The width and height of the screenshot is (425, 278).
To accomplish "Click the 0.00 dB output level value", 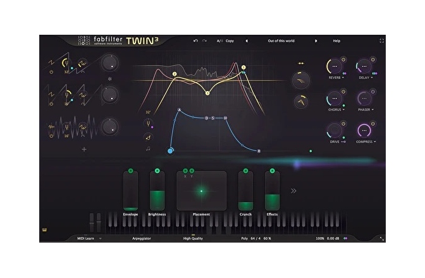I will [x=333, y=238].
